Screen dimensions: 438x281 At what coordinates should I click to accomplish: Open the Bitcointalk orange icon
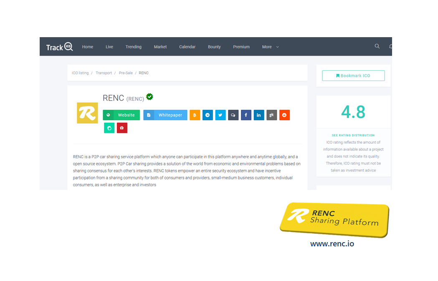click(x=195, y=115)
